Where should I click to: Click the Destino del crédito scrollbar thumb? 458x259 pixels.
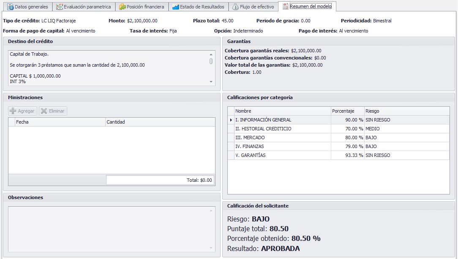pos(211,61)
